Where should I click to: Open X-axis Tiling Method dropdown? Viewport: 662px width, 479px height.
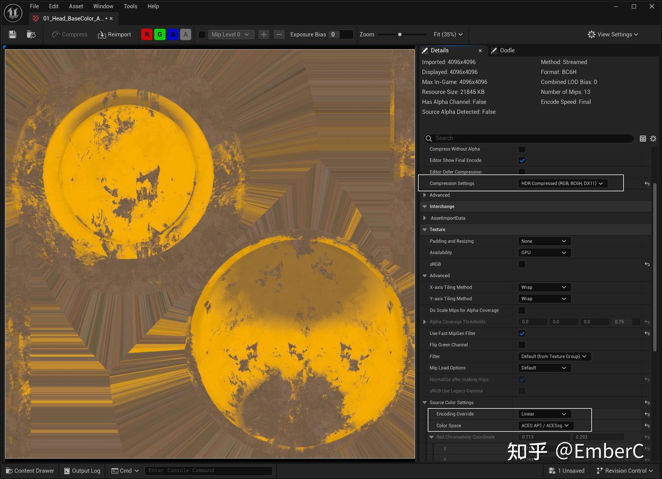coord(544,287)
